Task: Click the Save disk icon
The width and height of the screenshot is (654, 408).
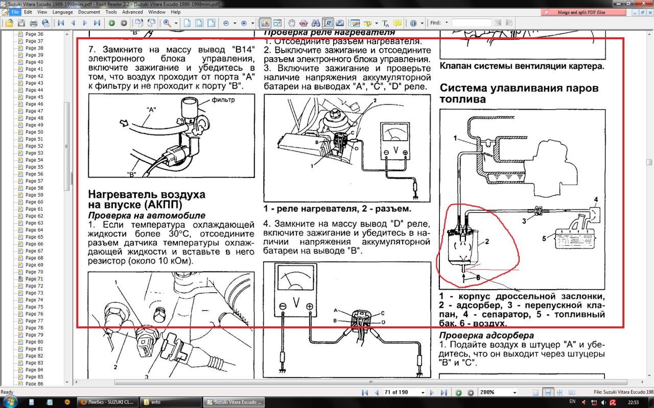Action: [x=21, y=23]
